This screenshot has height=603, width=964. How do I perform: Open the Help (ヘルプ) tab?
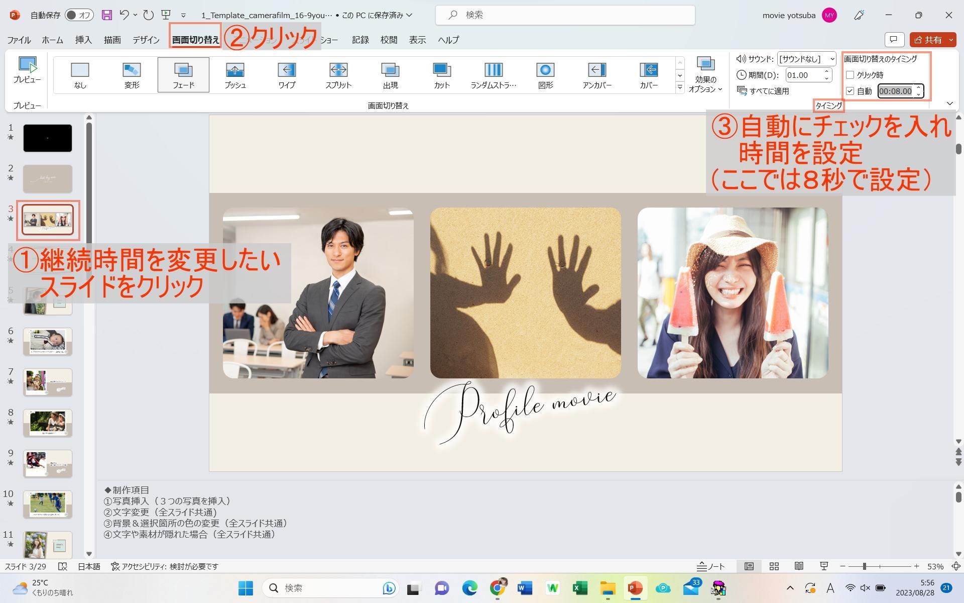(448, 40)
